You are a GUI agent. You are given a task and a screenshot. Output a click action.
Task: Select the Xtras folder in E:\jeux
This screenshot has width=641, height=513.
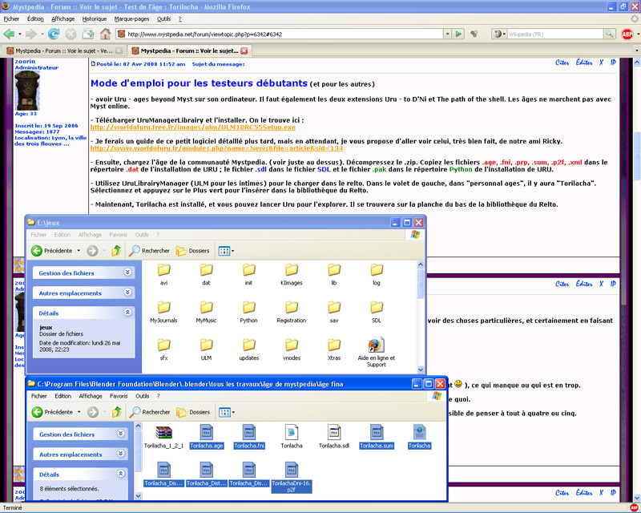click(x=334, y=349)
